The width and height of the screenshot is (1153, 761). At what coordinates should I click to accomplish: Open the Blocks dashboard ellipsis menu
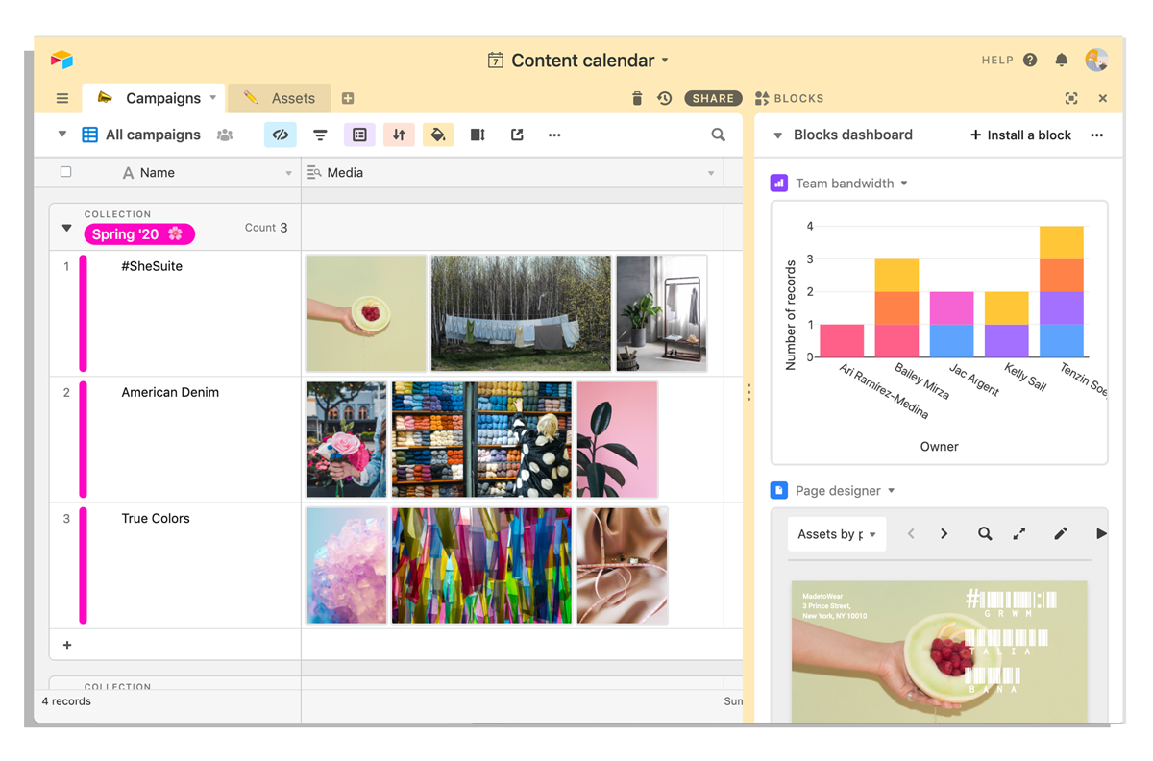click(1096, 135)
